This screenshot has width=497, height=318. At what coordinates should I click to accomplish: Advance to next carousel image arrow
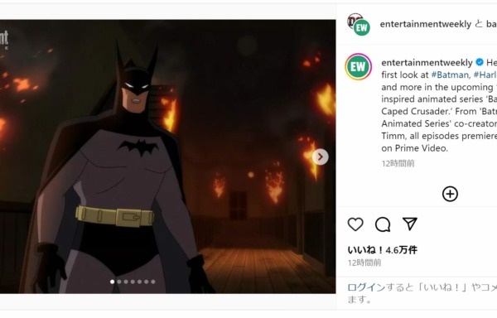point(320,157)
